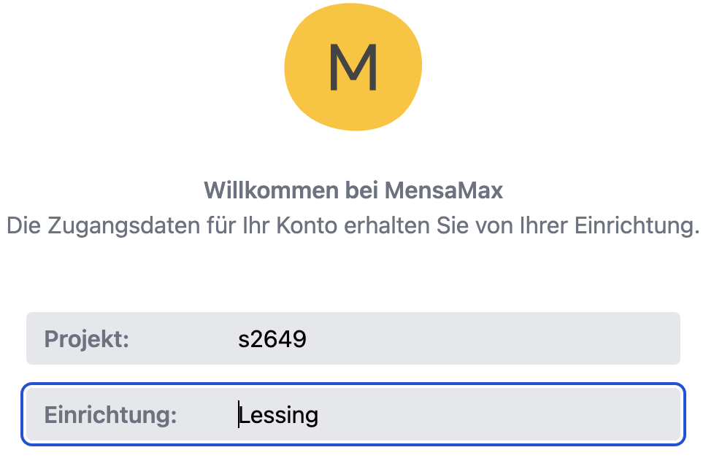Viewport: 714px width, 458px height.
Task: Click the "Projekt:" field label
Action: 86,339
